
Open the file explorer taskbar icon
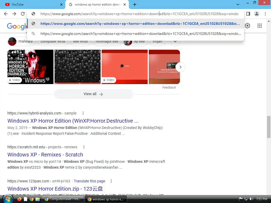tap(38, 199)
